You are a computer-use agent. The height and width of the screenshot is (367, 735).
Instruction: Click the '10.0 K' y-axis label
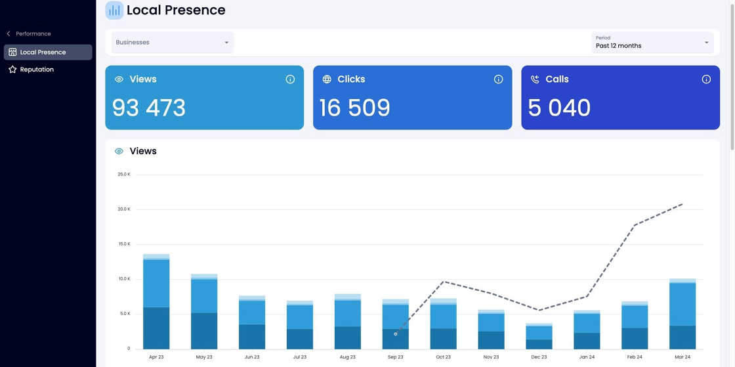124,279
